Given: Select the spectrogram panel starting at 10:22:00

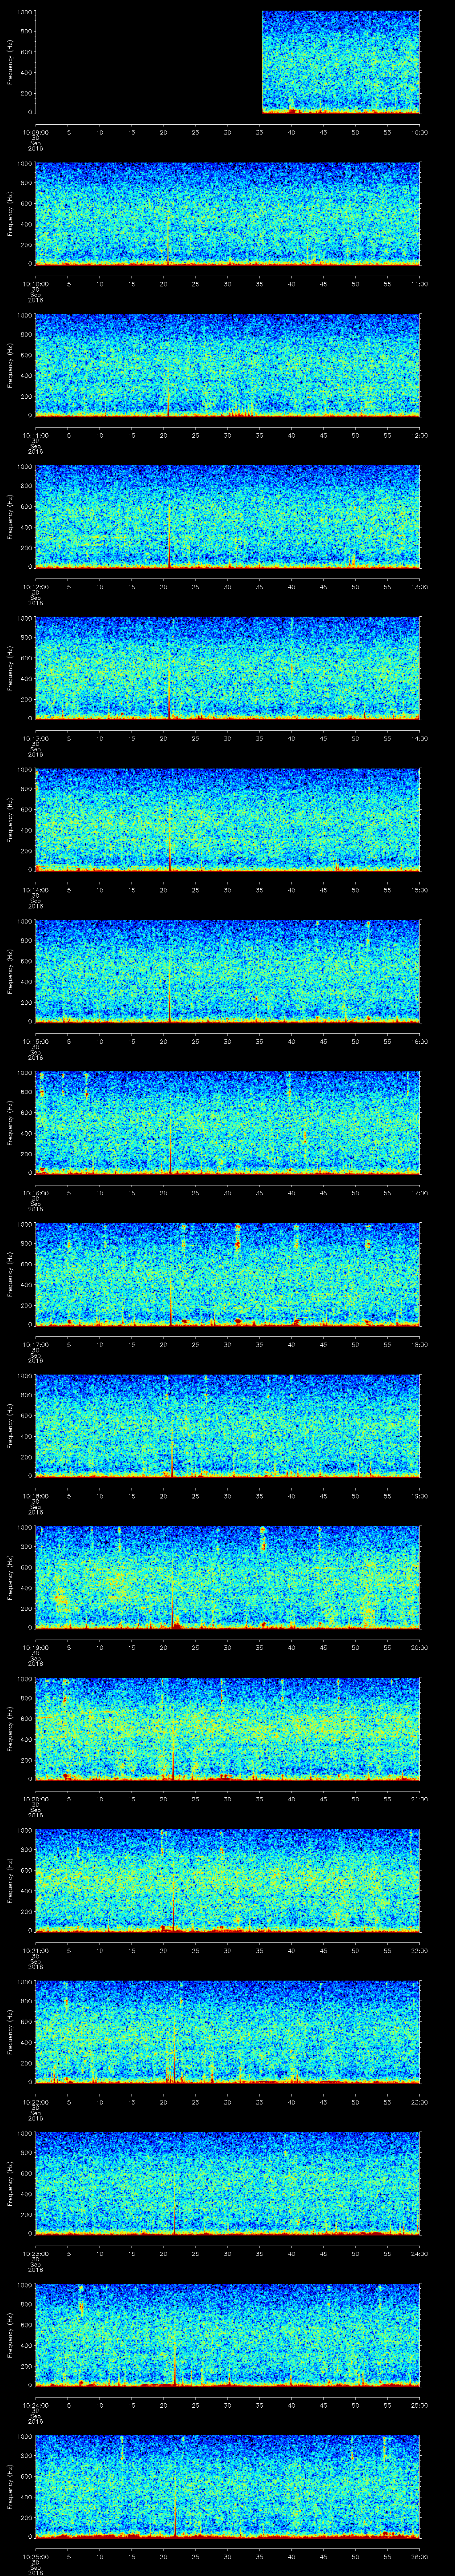Looking at the screenshot, I should 228,2031.
